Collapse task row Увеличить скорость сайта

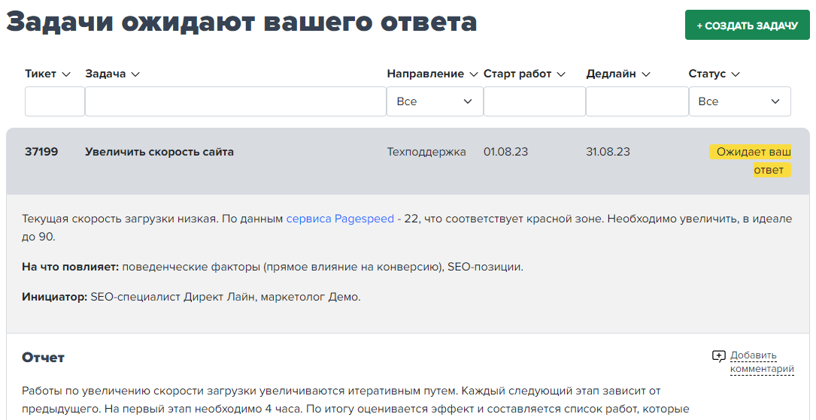(159, 152)
